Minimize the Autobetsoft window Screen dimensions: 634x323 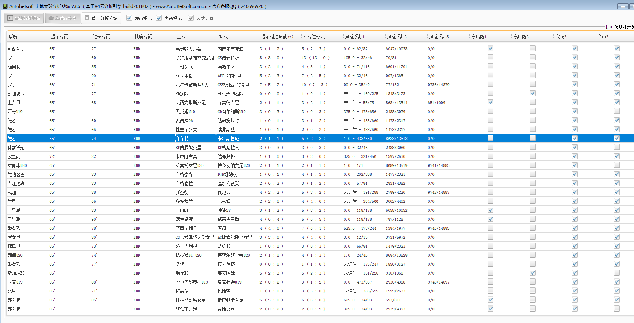point(622,6)
